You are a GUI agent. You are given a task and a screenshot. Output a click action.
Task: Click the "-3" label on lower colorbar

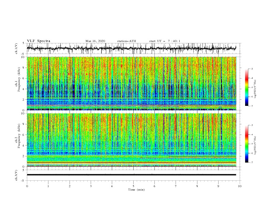[x=251, y=125]
